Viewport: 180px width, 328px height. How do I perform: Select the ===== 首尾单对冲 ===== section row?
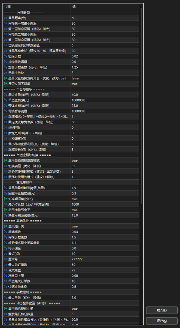point(71,182)
